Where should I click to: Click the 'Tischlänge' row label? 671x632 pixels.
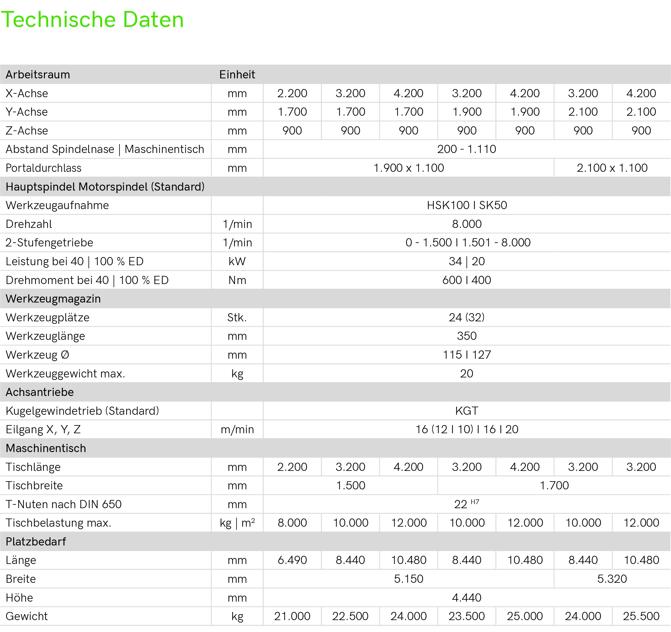point(33,467)
